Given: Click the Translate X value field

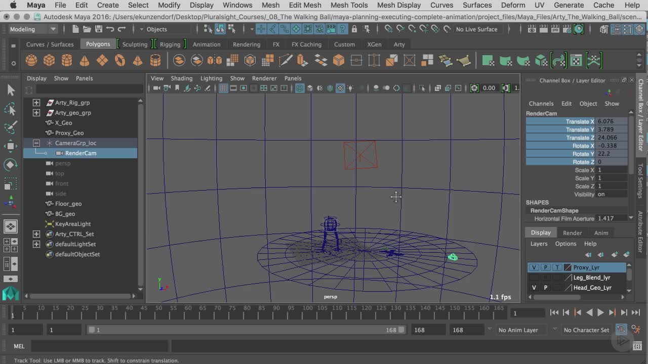Looking at the screenshot, I should point(612,121).
